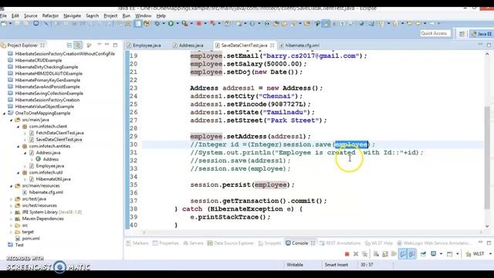The image size is (494, 278).
Task: Click the New wizard icon in toolbar
Action: click(x=4, y=23)
